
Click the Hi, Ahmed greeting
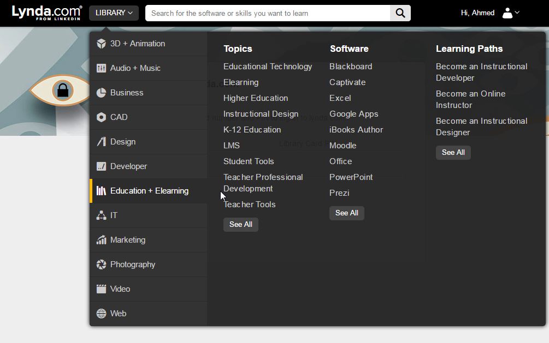[x=477, y=13]
